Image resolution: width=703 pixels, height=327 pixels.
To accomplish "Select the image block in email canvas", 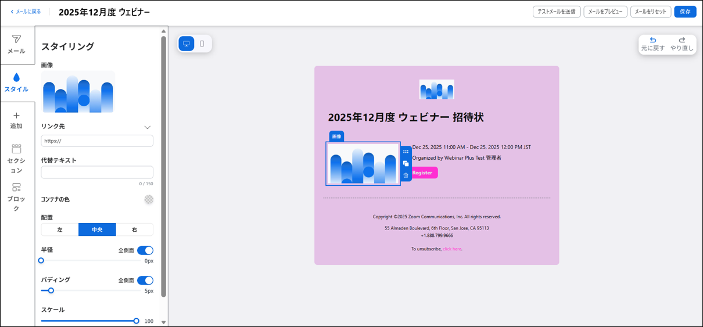I will click(363, 164).
